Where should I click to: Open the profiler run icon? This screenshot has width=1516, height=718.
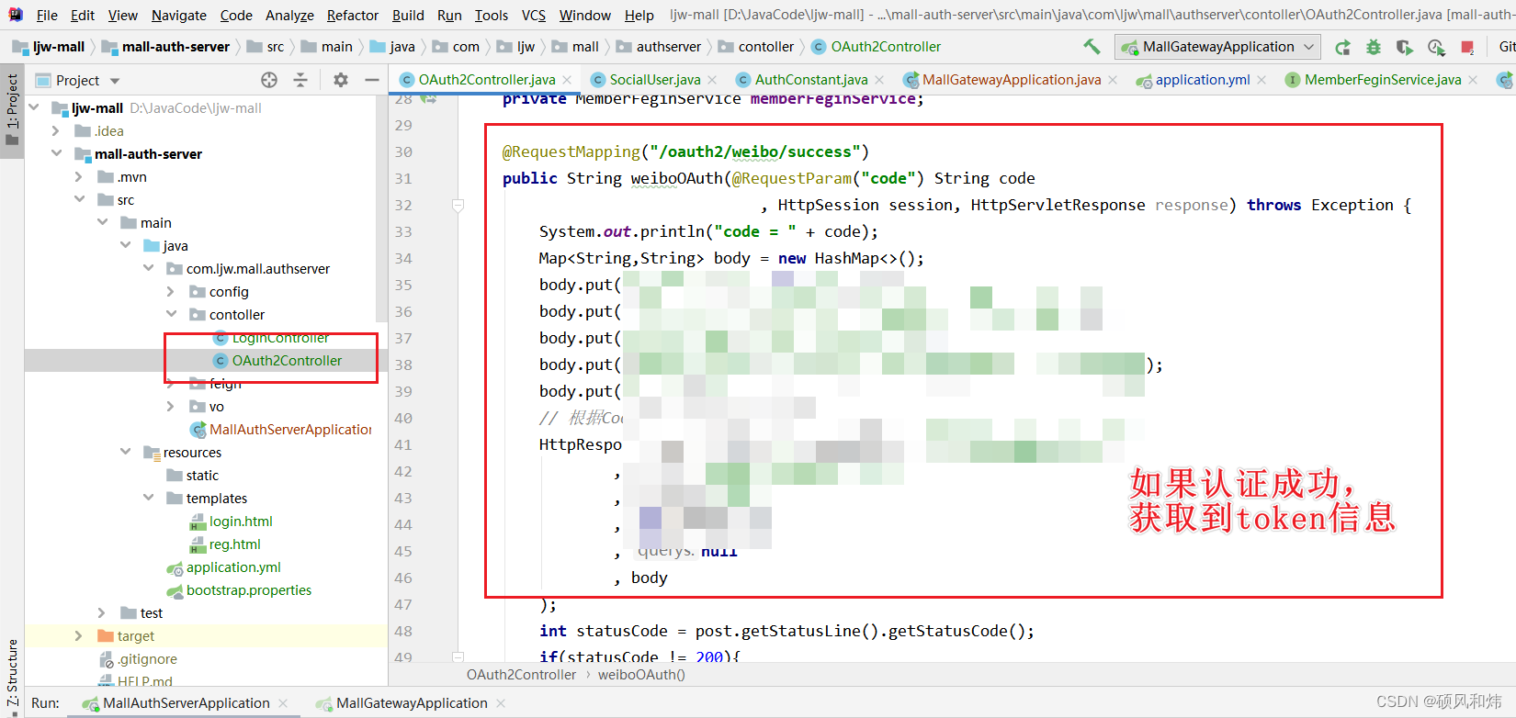1436,47
